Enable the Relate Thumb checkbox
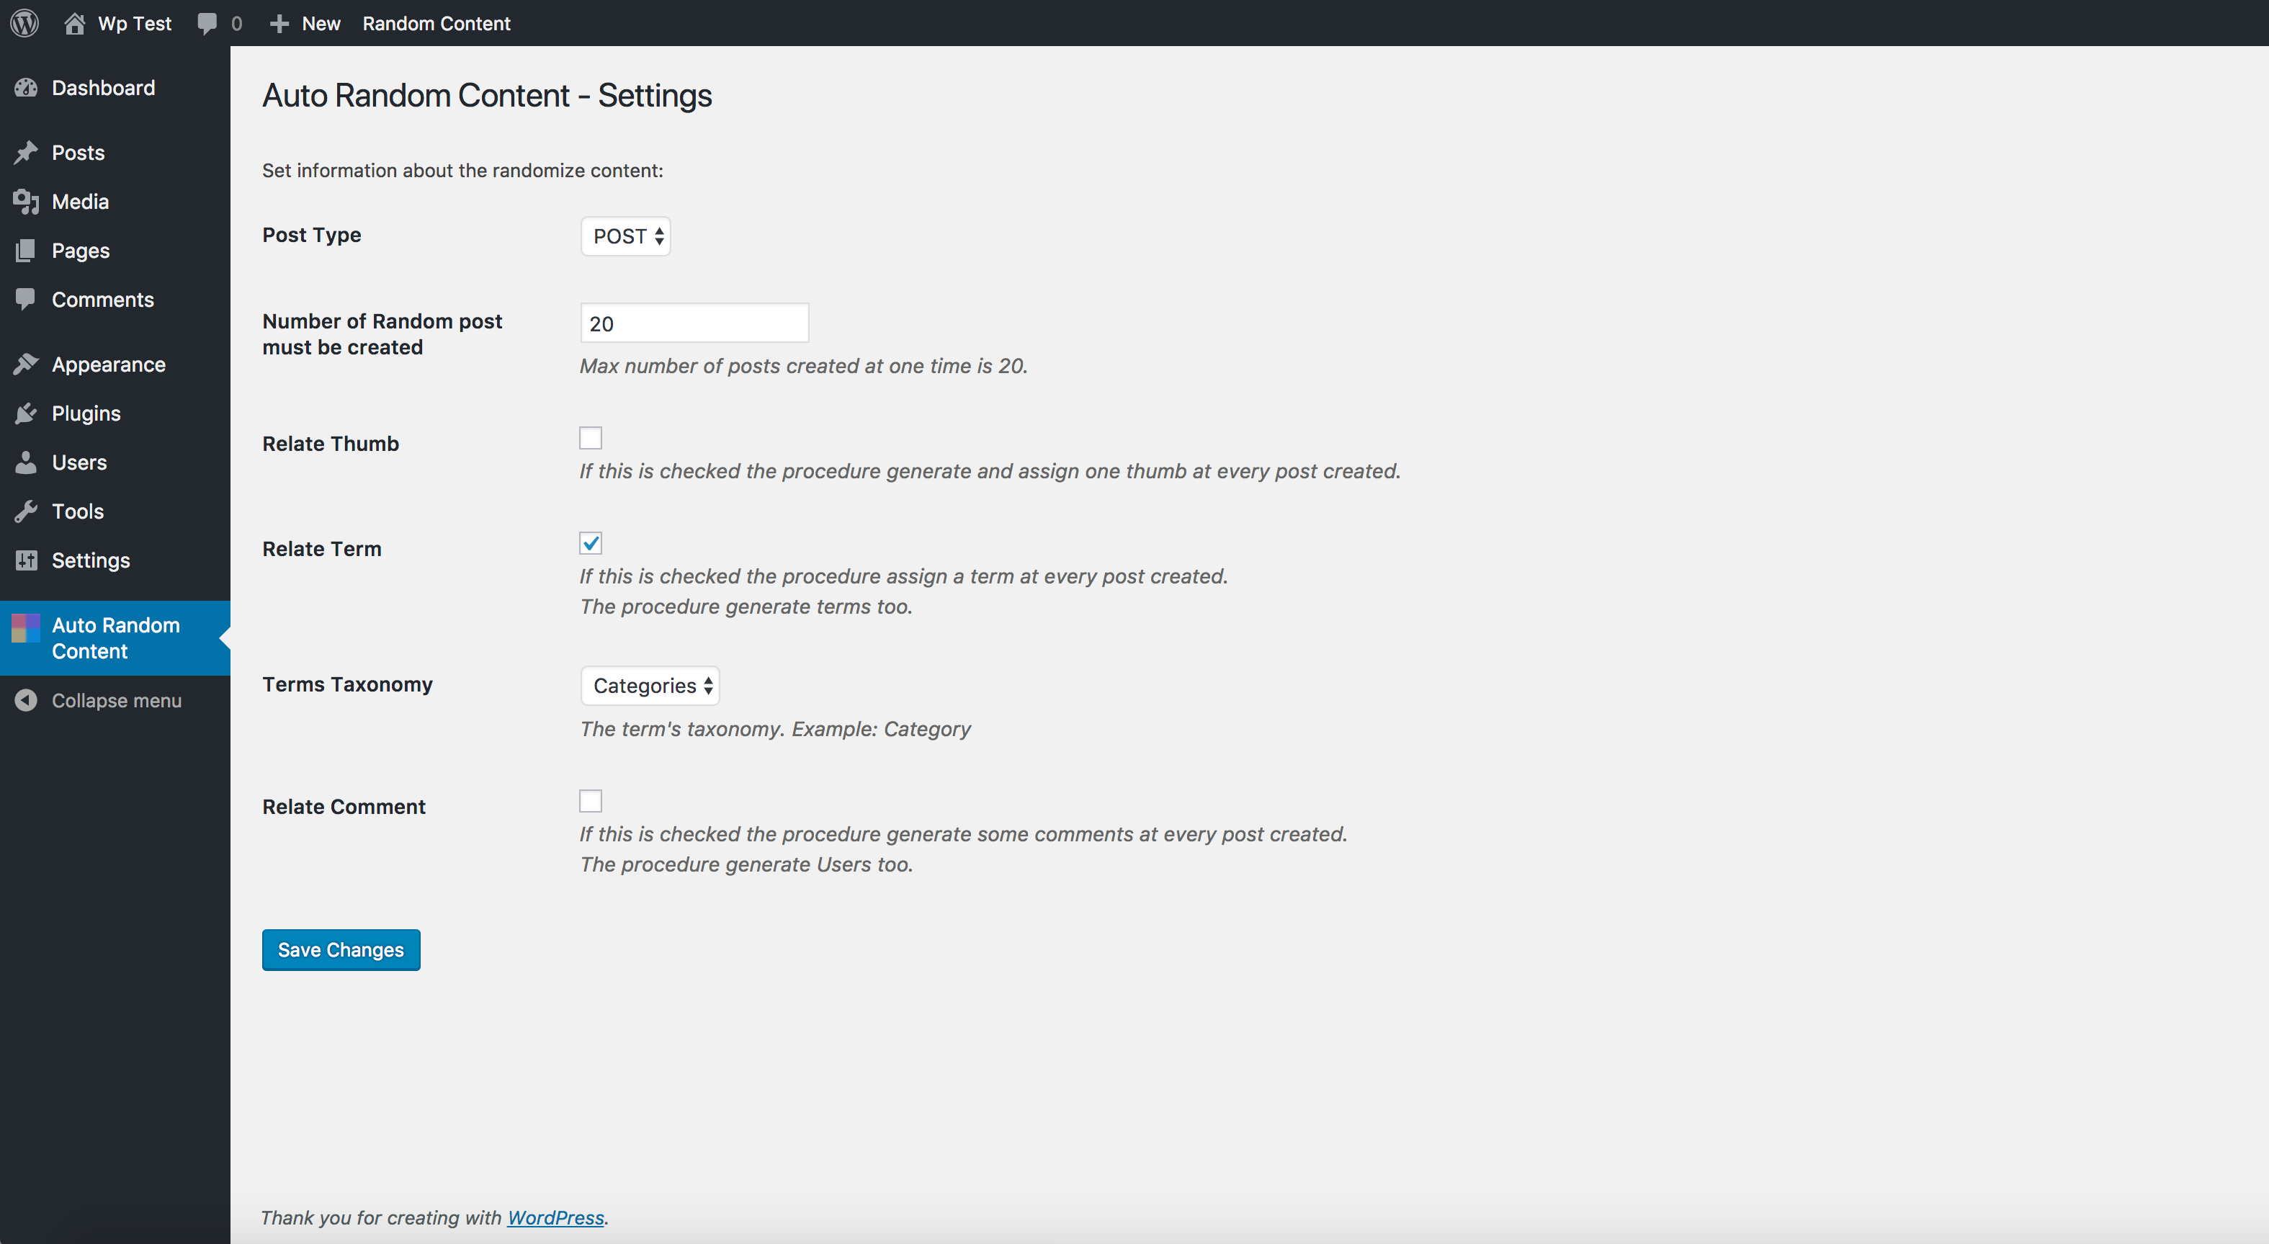 pos(590,438)
